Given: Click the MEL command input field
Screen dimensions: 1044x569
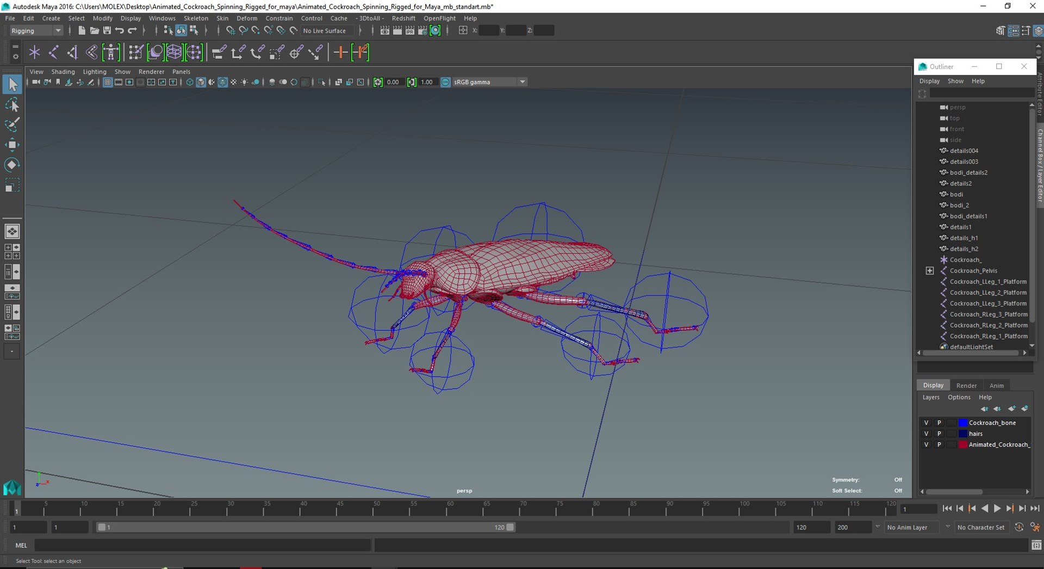Looking at the screenshot, I should tap(203, 545).
